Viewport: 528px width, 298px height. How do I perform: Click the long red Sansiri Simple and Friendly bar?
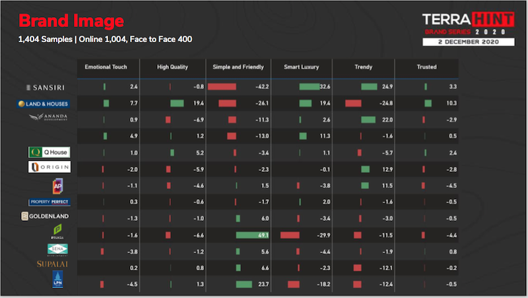(x=222, y=87)
